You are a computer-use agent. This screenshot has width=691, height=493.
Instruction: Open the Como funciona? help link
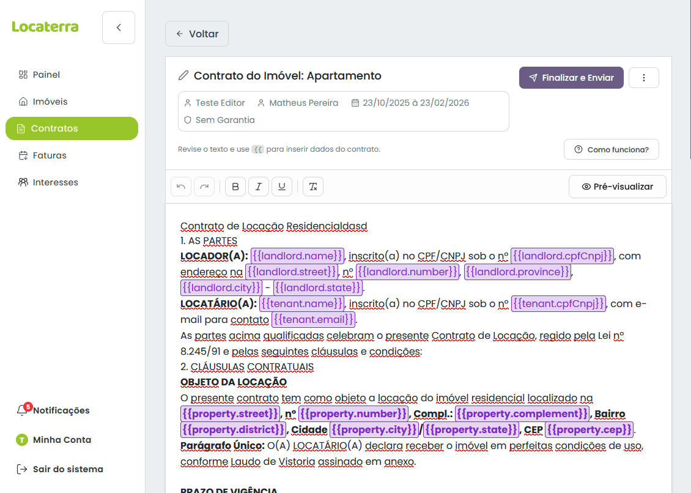(x=611, y=149)
